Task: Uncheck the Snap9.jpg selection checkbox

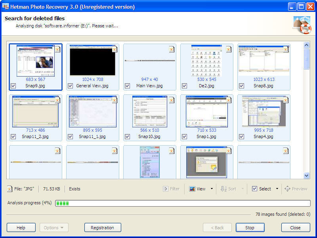Action: click(13, 85)
